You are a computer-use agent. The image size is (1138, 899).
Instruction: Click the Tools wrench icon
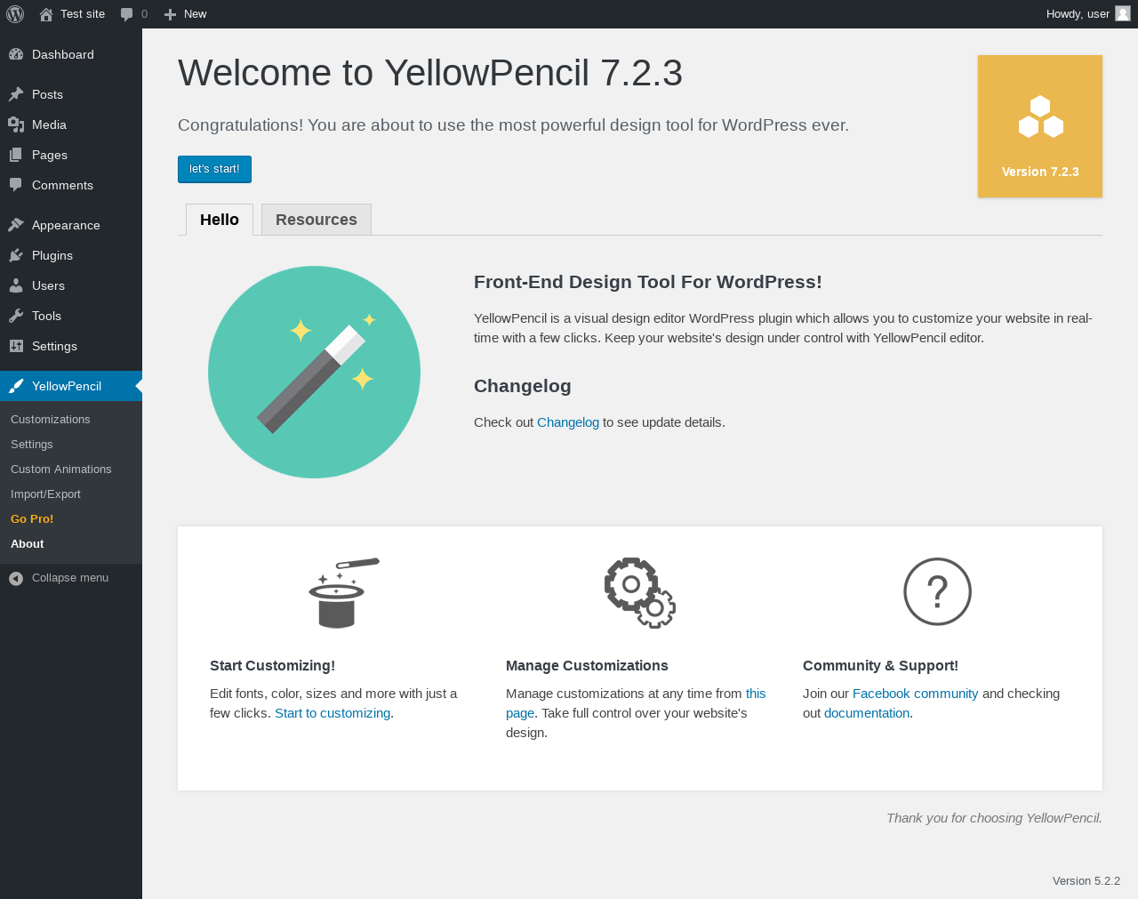pos(16,316)
